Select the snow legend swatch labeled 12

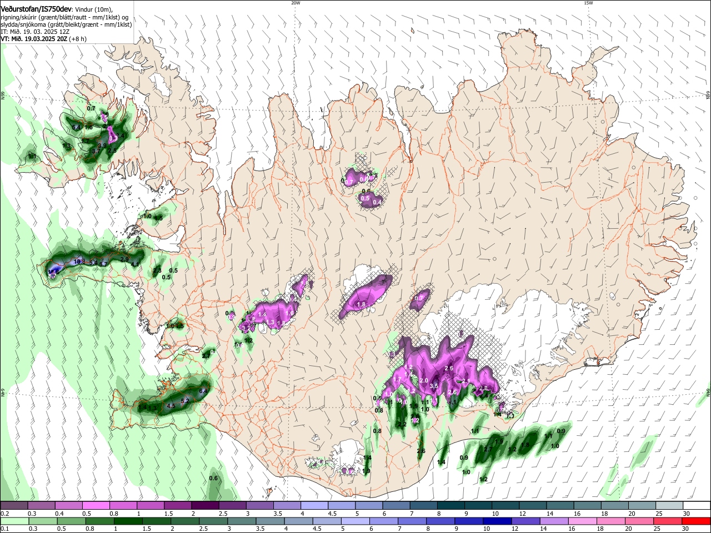[532, 506]
